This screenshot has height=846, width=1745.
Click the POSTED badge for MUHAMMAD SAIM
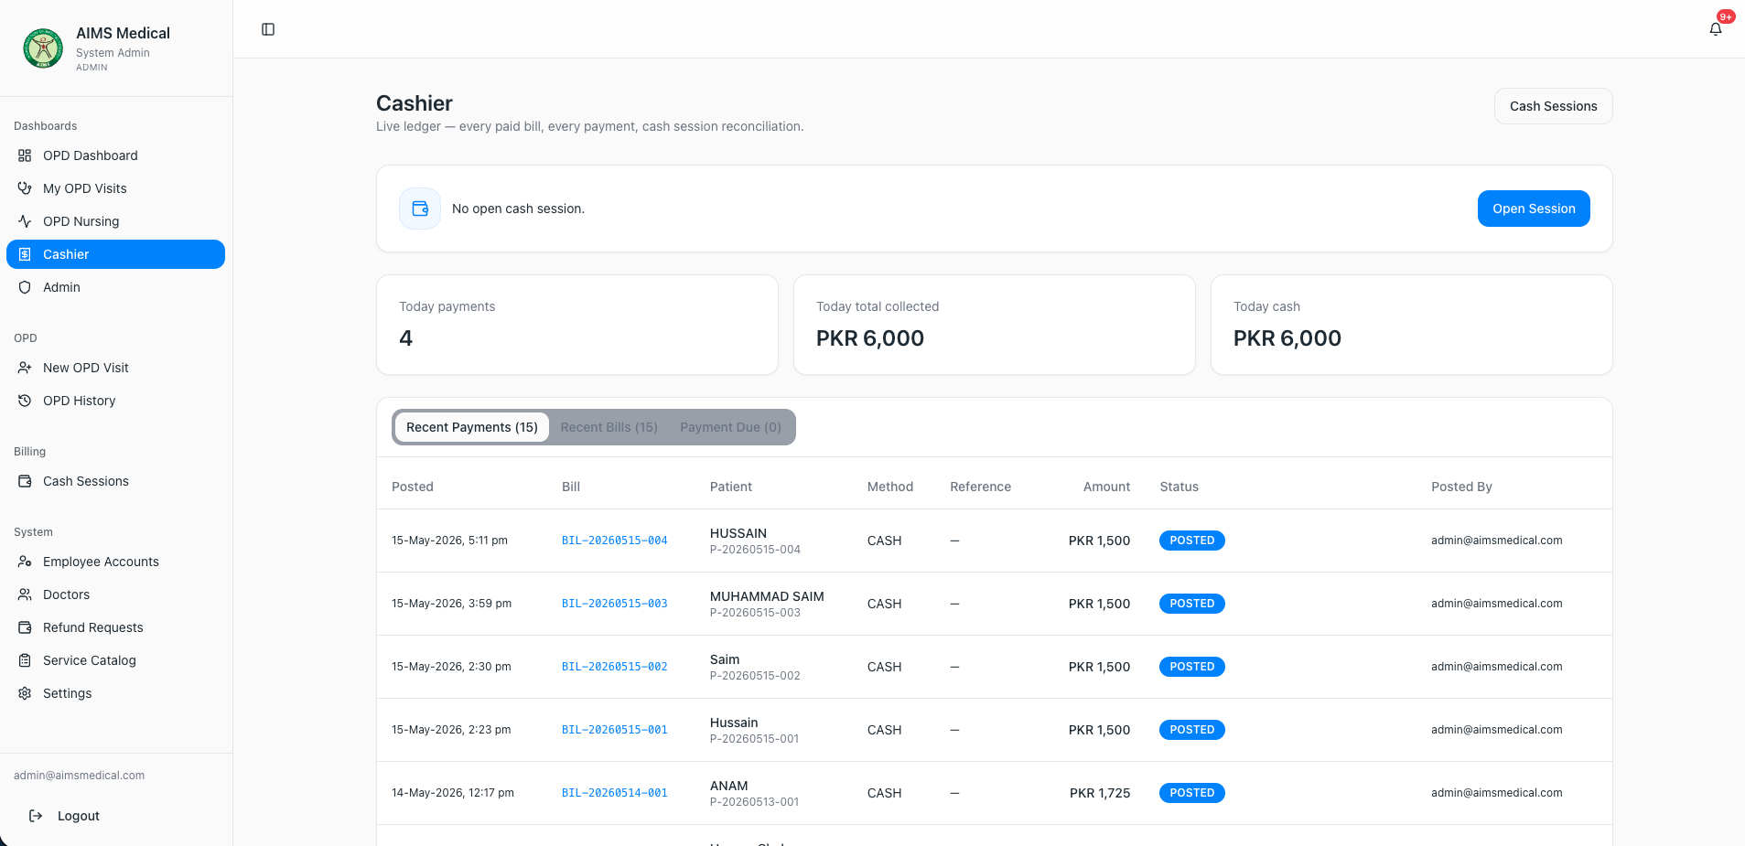point(1191,604)
